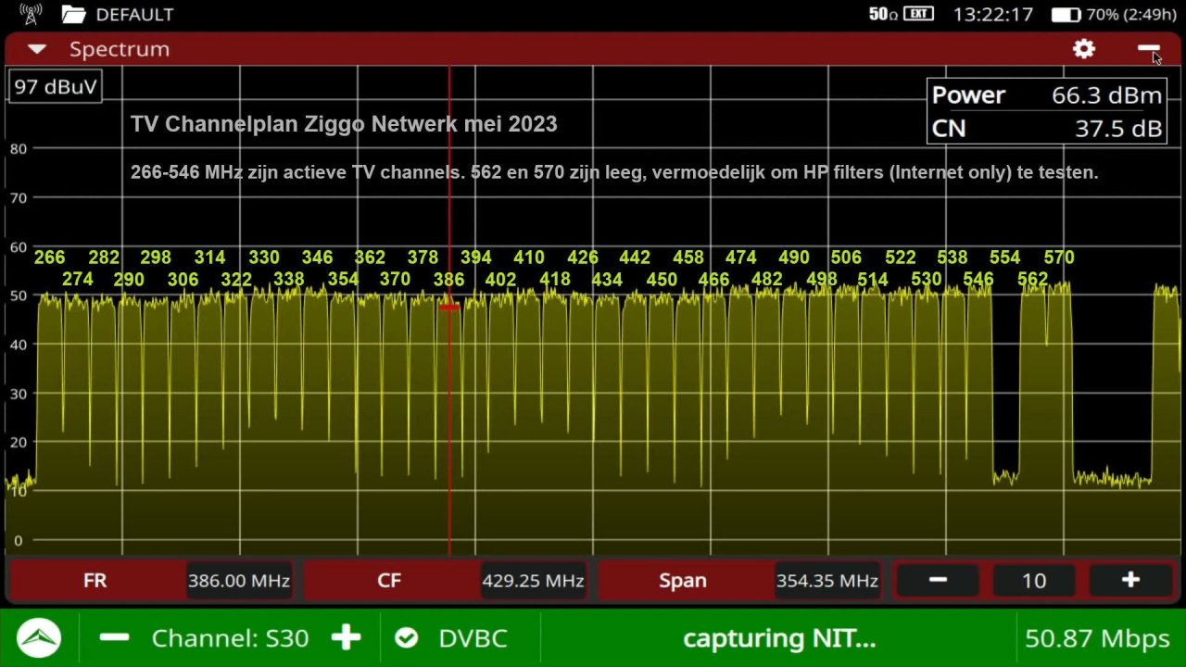Image resolution: width=1186 pixels, height=667 pixels.
Task: Select the CN 37.5 dB readout
Action: [x=1047, y=128]
